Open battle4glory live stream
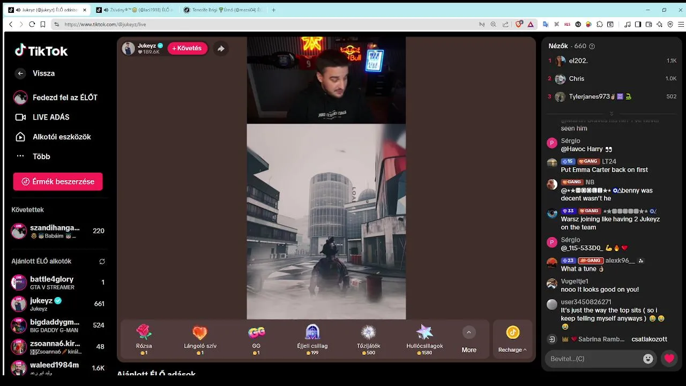 (x=58, y=283)
